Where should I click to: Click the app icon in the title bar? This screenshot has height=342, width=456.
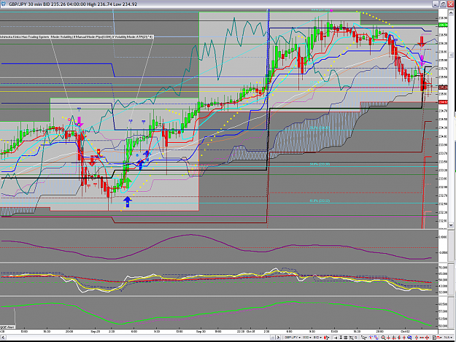tap(3, 4)
